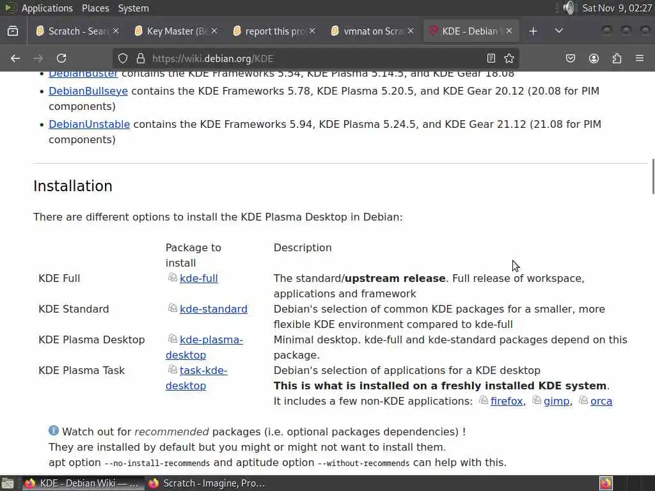This screenshot has width=655, height=491.
Task: Close the report this project tab
Action: [x=312, y=31]
